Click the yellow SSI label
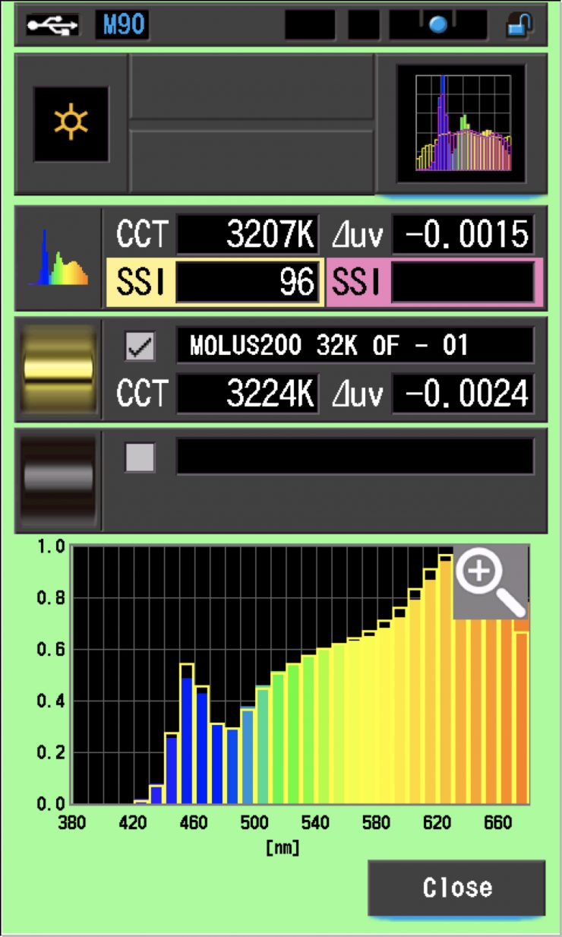Image resolution: width=562 pixels, height=937 pixels. tap(140, 282)
